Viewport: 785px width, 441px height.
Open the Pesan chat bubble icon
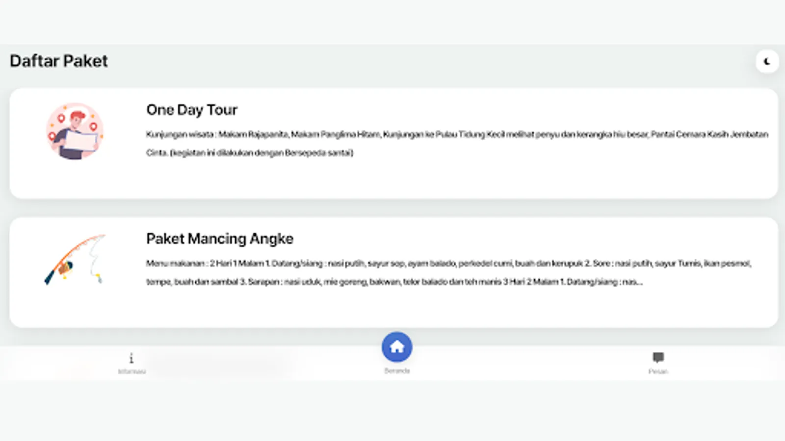[x=658, y=357]
